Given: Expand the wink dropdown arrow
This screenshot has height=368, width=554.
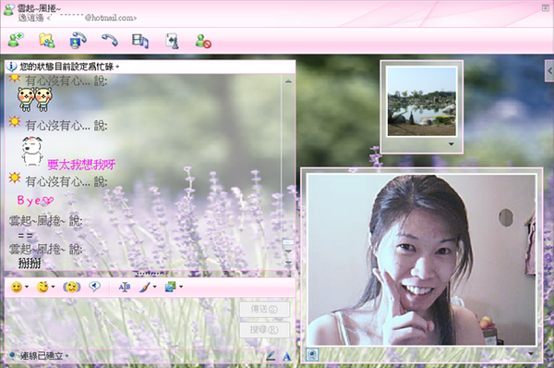Looking at the screenshot, I should point(53,287).
